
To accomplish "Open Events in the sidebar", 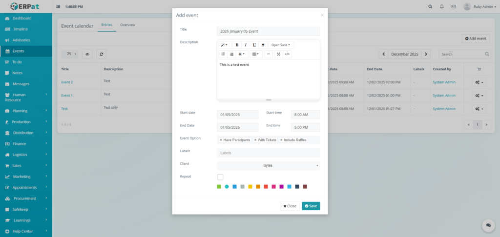I will click(x=19, y=51).
